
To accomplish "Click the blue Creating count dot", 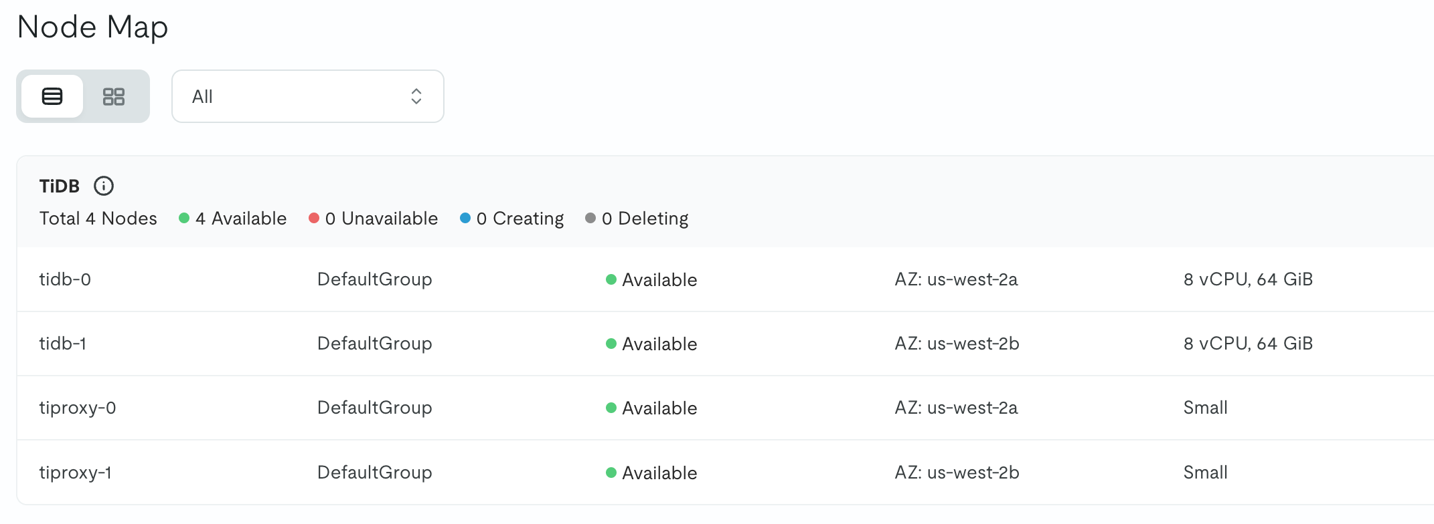I will point(465,218).
